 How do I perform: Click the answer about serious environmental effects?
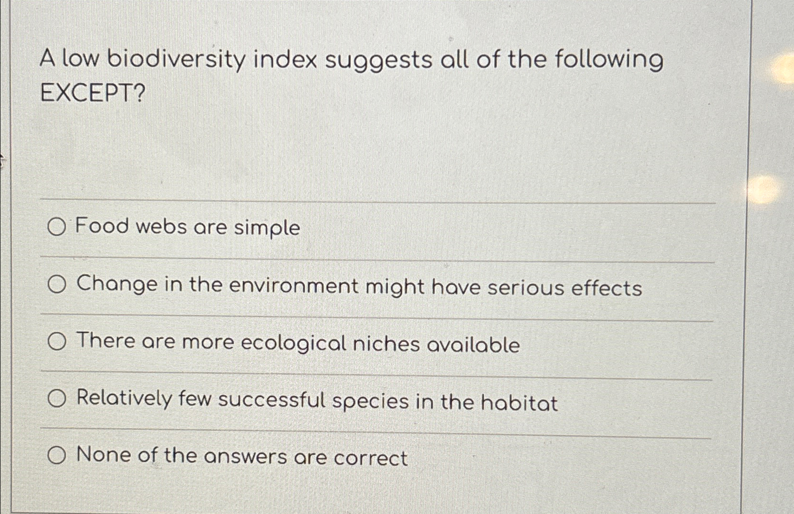[x=360, y=286]
